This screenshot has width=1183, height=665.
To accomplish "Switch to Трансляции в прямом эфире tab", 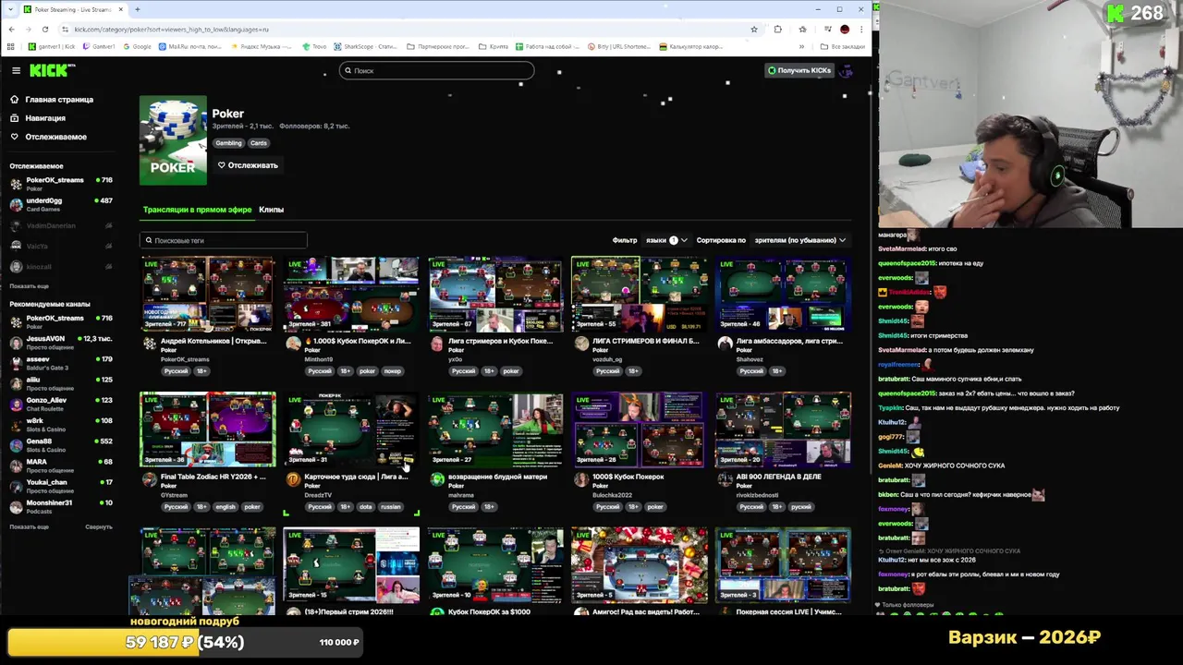I will pos(197,210).
